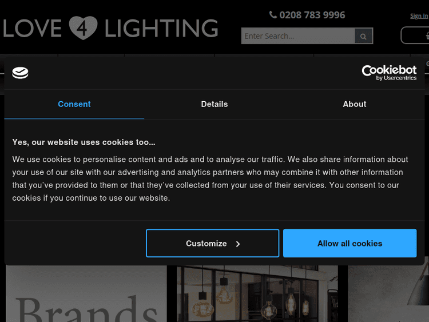Select the lamp shade image on the right

tap(389, 295)
